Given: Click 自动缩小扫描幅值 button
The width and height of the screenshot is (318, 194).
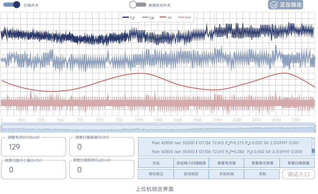Looking at the screenshot, I should click(191, 163).
